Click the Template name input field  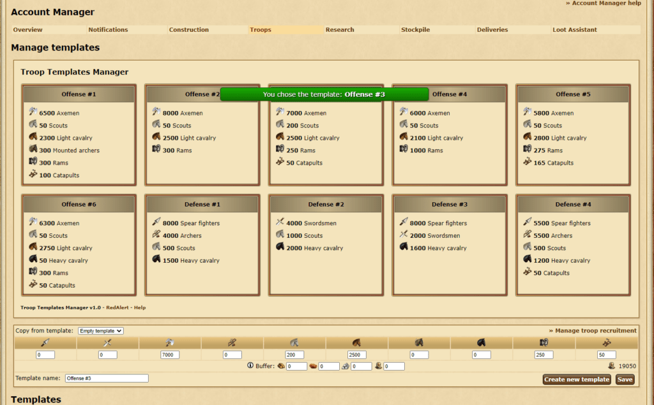(107, 378)
